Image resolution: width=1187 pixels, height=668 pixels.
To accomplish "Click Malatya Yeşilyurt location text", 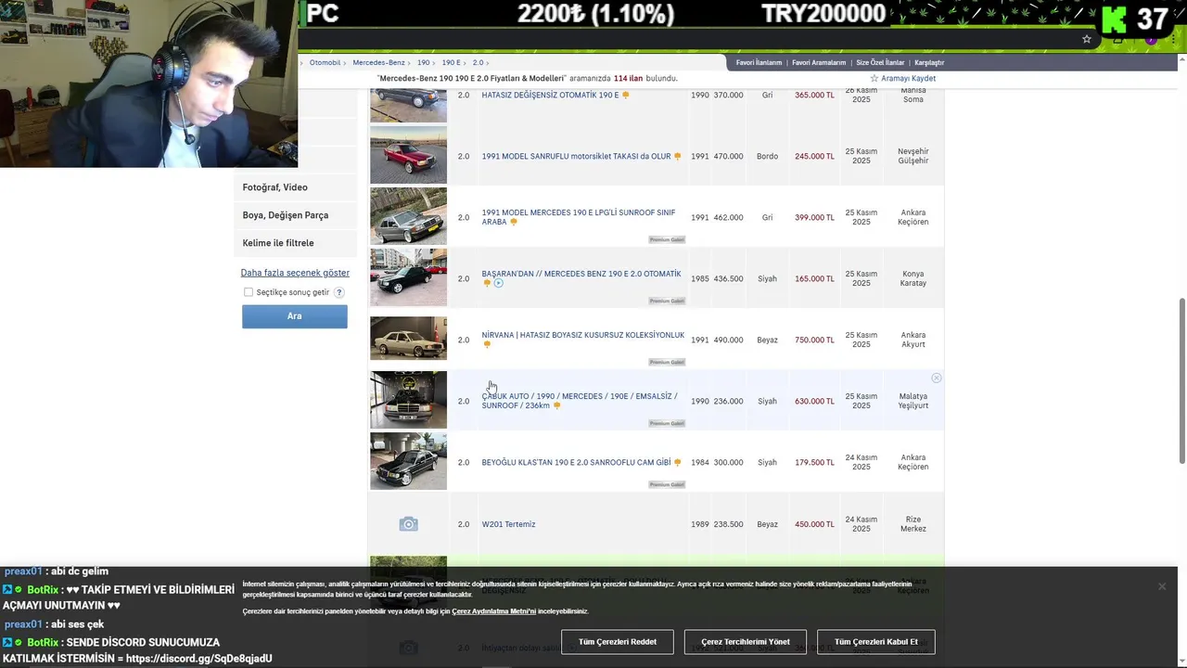I will 913,401.
